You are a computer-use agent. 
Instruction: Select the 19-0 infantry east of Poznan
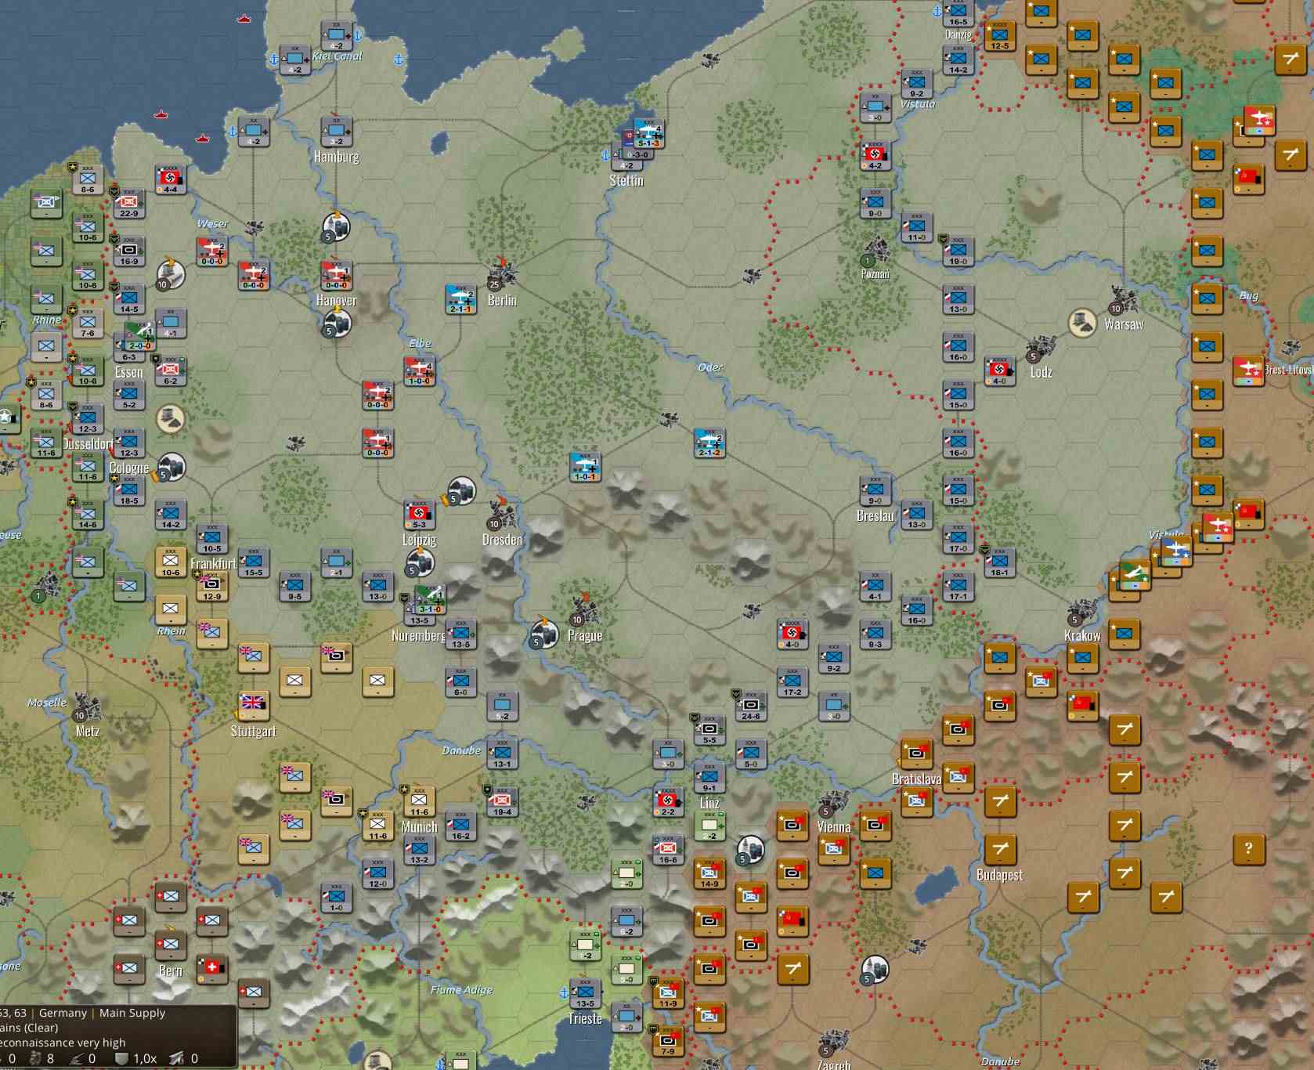(x=958, y=251)
